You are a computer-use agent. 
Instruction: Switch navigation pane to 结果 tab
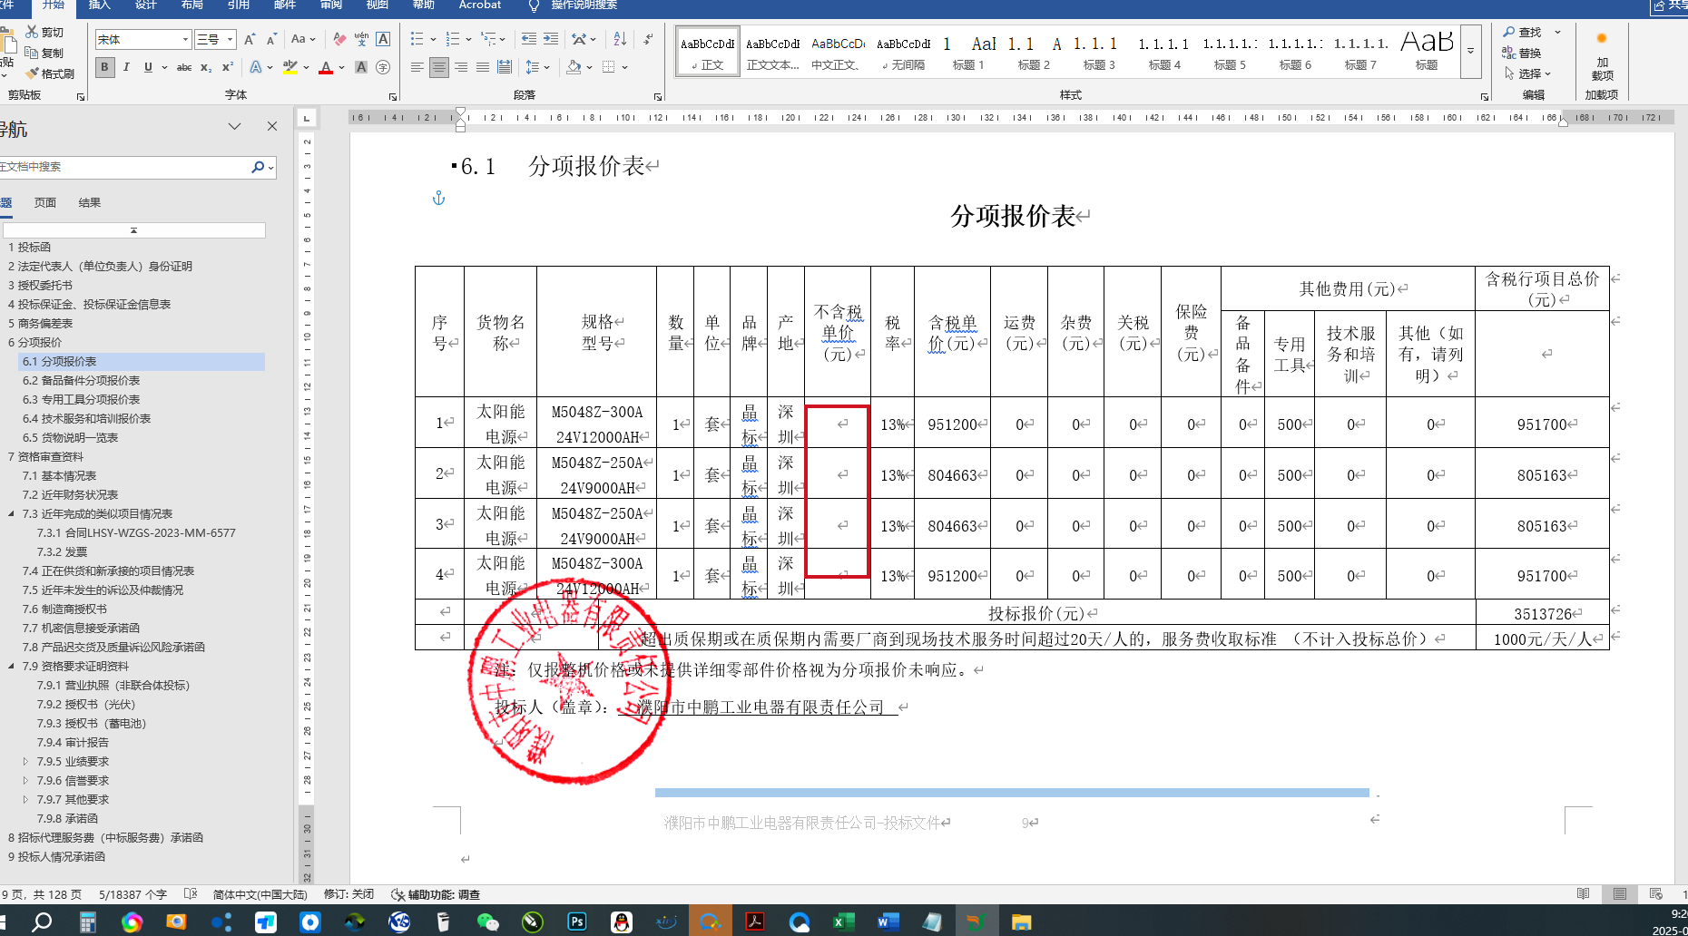(90, 203)
